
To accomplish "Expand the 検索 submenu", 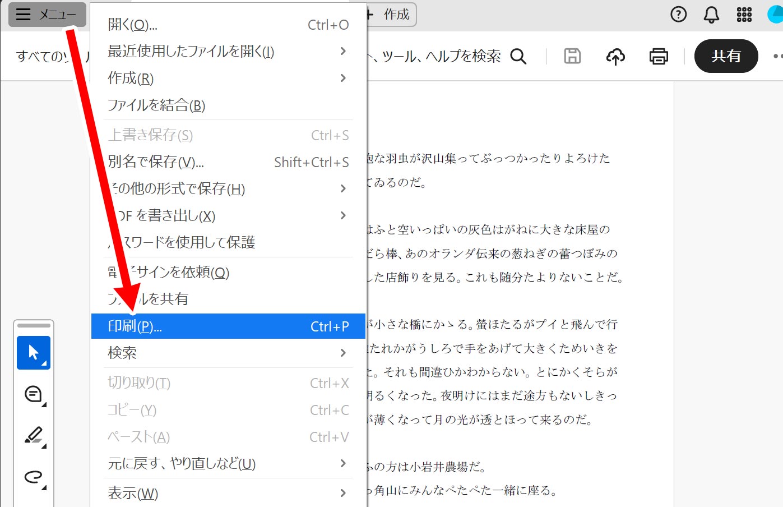I will tap(343, 353).
